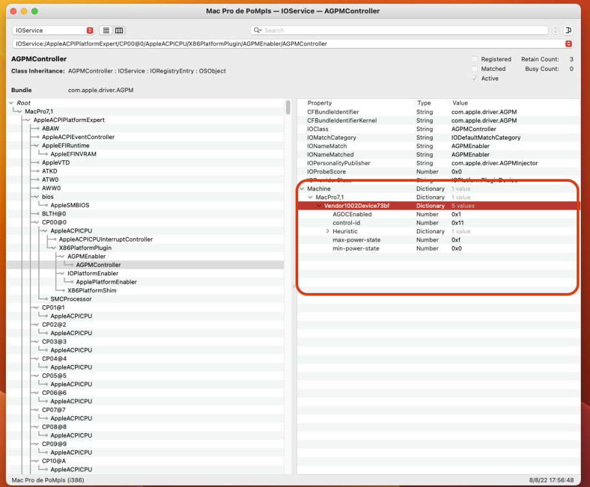Toggle the inspector side panel icon
The image size is (590, 487).
[x=568, y=30]
